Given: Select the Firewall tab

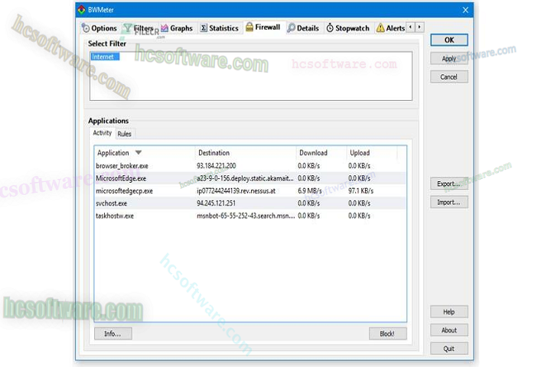Looking at the screenshot, I should coord(263,27).
